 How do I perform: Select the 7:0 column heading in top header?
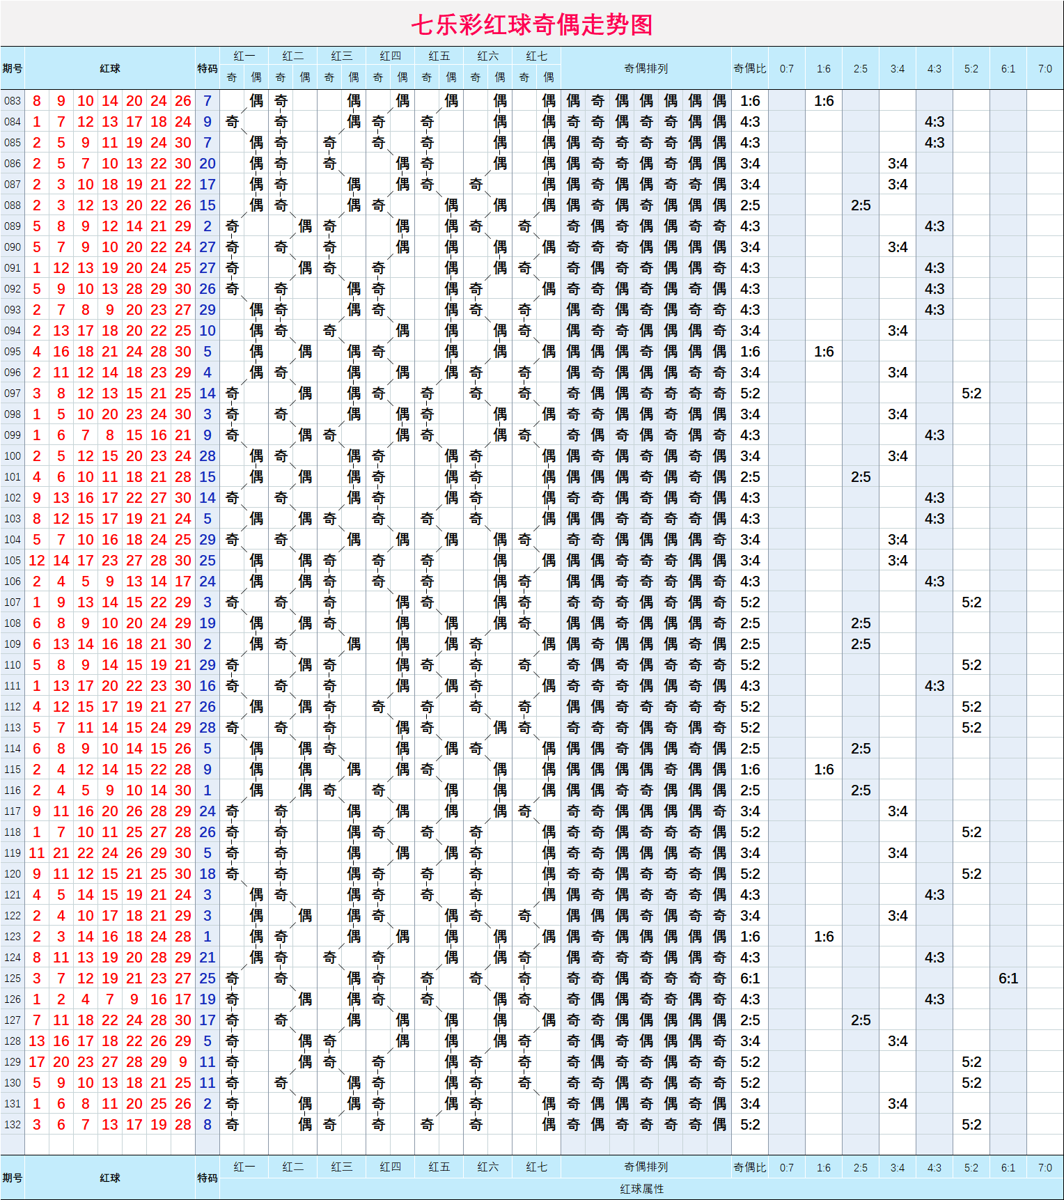click(1045, 68)
